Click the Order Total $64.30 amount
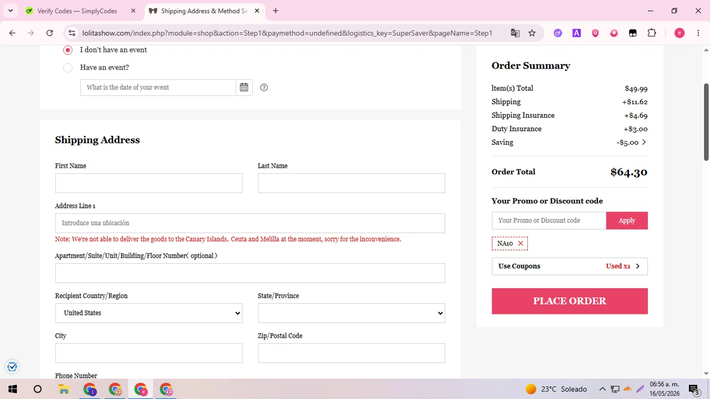Image resolution: width=710 pixels, height=399 pixels. pyautogui.click(x=629, y=172)
